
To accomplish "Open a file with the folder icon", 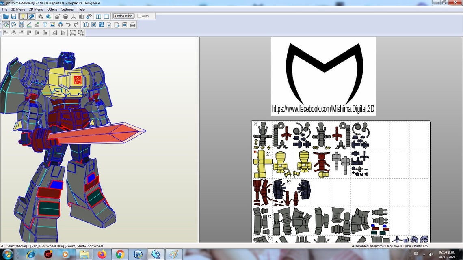I will click(x=6, y=16).
